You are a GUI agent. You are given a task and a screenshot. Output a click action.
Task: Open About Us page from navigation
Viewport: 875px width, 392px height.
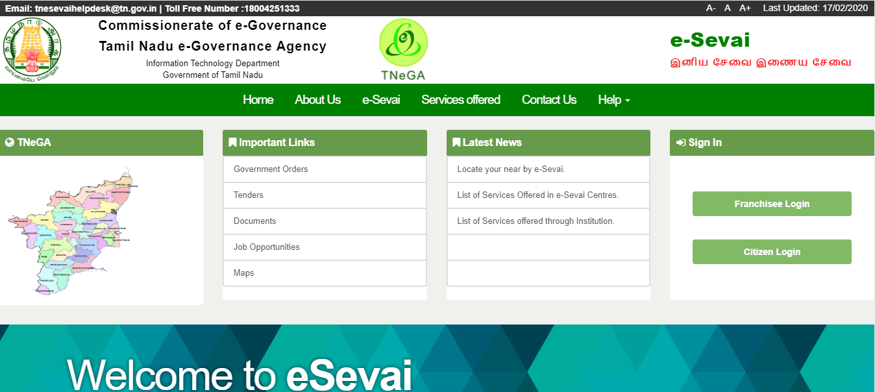(317, 100)
